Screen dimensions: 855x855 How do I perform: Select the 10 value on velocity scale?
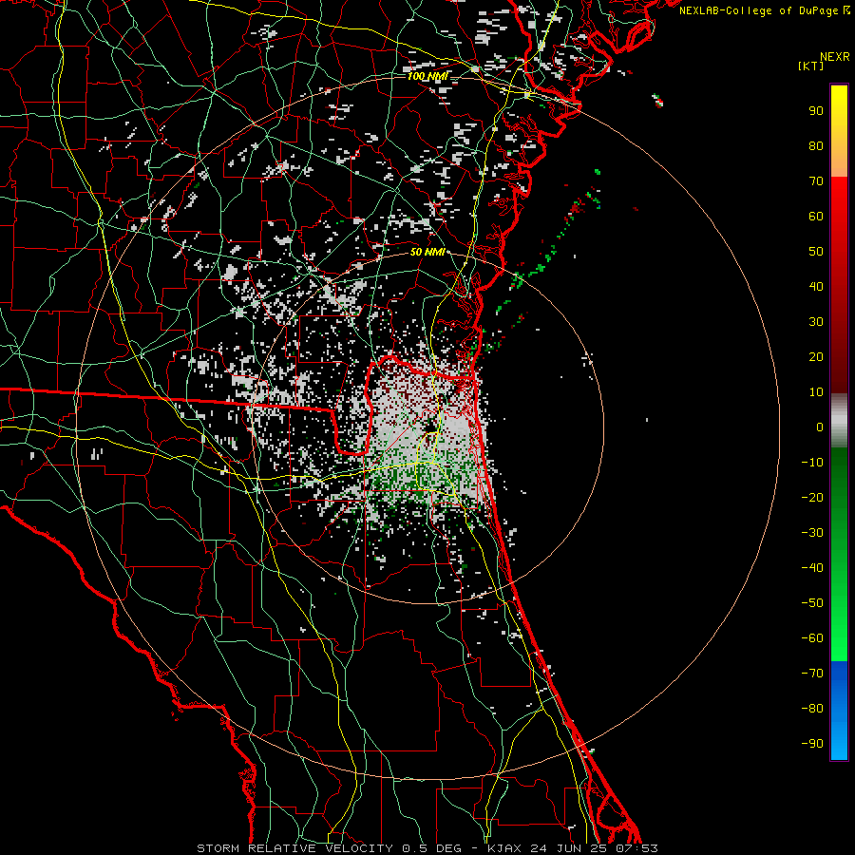click(816, 392)
